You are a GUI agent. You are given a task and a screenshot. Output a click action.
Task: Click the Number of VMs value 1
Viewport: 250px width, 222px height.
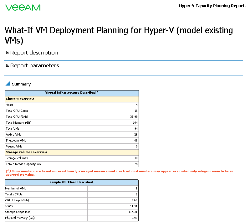(x=136, y=188)
